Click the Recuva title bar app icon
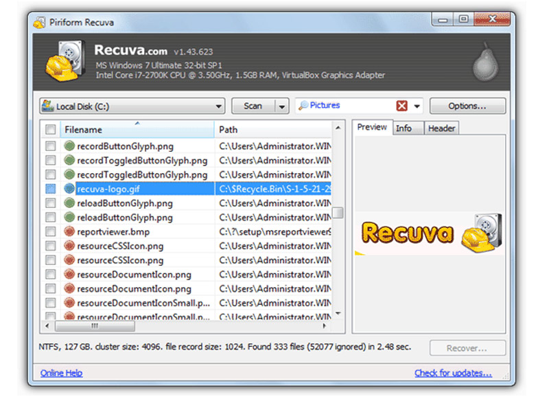 click(39, 23)
